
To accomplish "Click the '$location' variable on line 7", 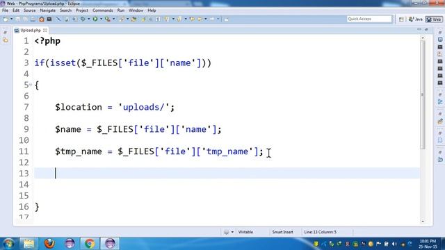I will 79,107.
